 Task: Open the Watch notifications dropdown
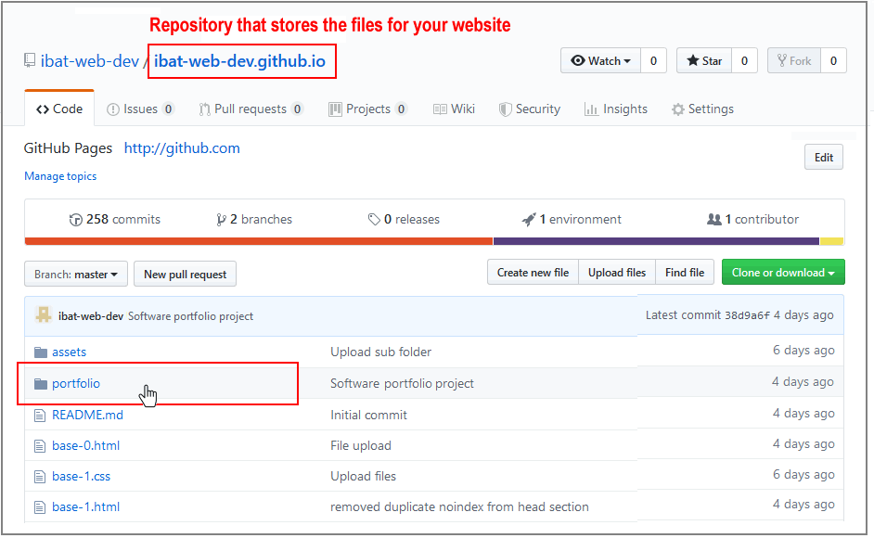[x=600, y=61]
